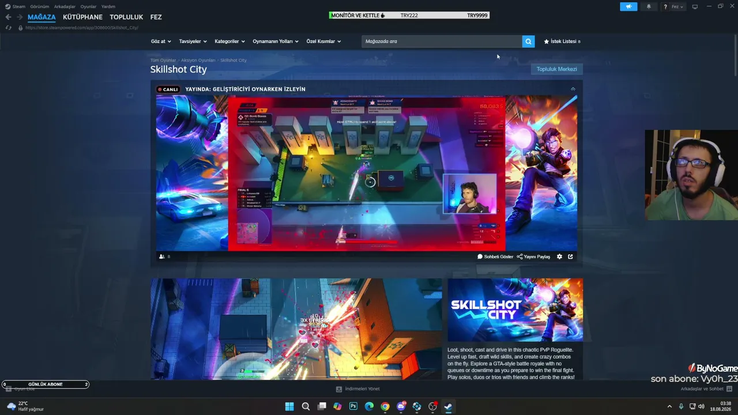Pop out the broadcast in new window
Screen dimensions: 738x415
(x=570, y=256)
